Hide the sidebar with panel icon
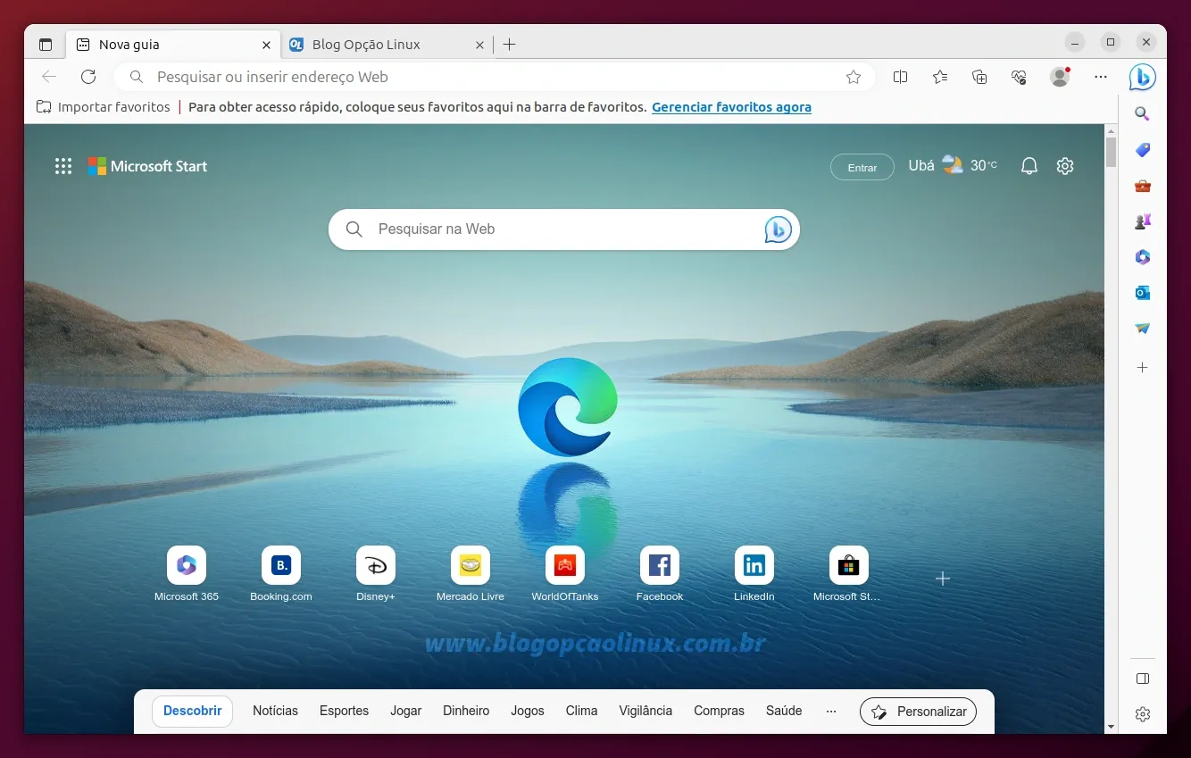 (x=1142, y=679)
